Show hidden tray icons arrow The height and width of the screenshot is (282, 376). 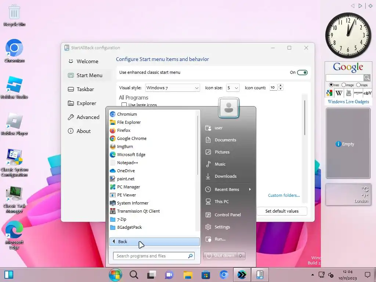click(x=312, y=275)
